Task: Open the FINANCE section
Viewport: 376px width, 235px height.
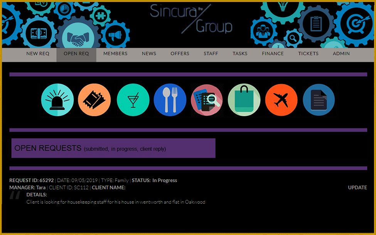Action: [273, 54]
